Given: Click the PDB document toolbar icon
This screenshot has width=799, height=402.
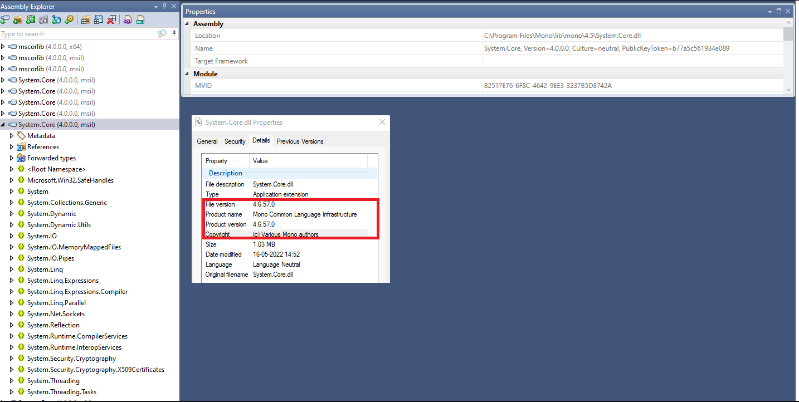Looking at the screenshot, I should pyautogui.click(x=140, y=19).
